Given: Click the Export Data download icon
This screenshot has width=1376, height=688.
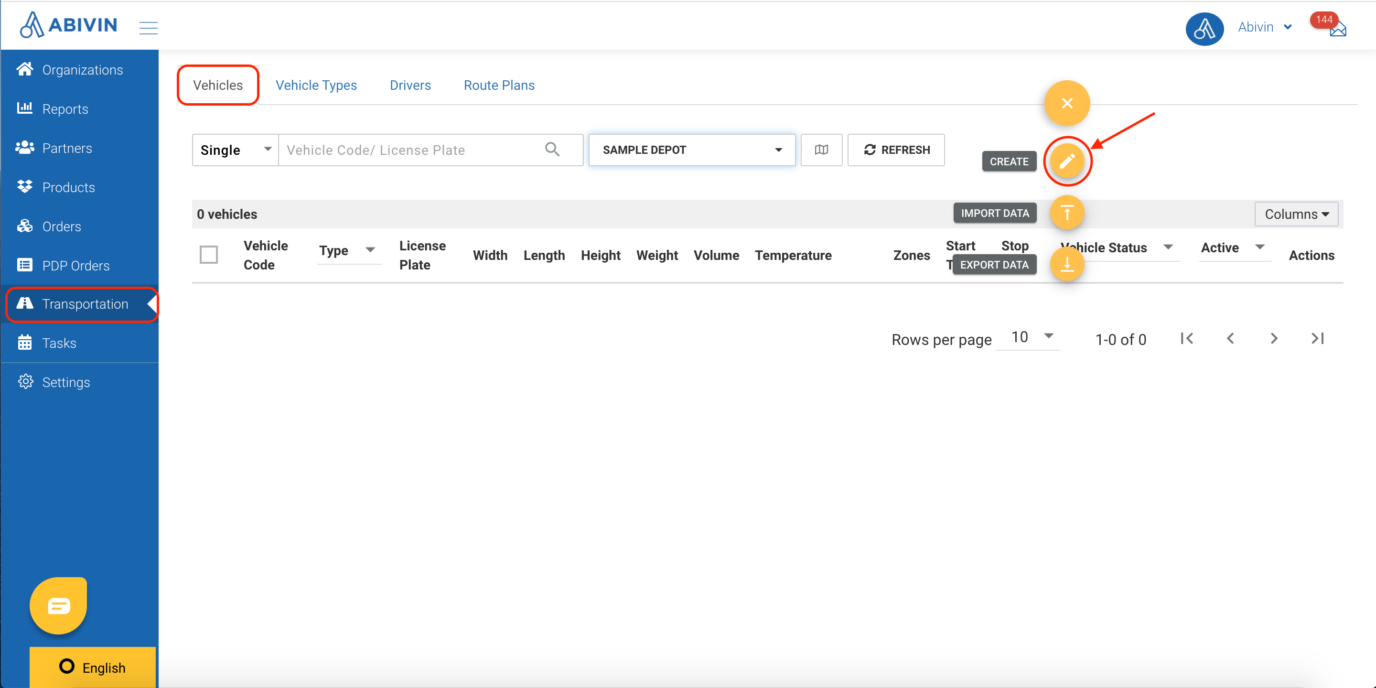Looking at the screenshot, I should pyautogui.click(x=1066, y=264).
